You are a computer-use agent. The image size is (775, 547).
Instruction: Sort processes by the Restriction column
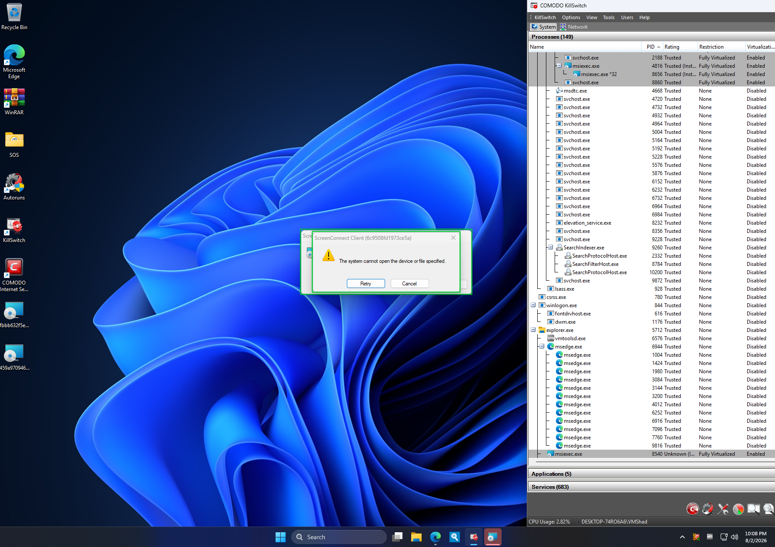pyautogui.click(x=721, y=46)
